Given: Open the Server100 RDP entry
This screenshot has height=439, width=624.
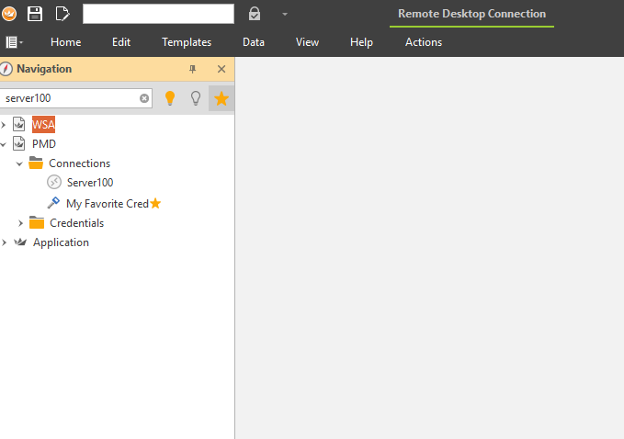Looking at the screenshot, I should click(x=89, y=183).
